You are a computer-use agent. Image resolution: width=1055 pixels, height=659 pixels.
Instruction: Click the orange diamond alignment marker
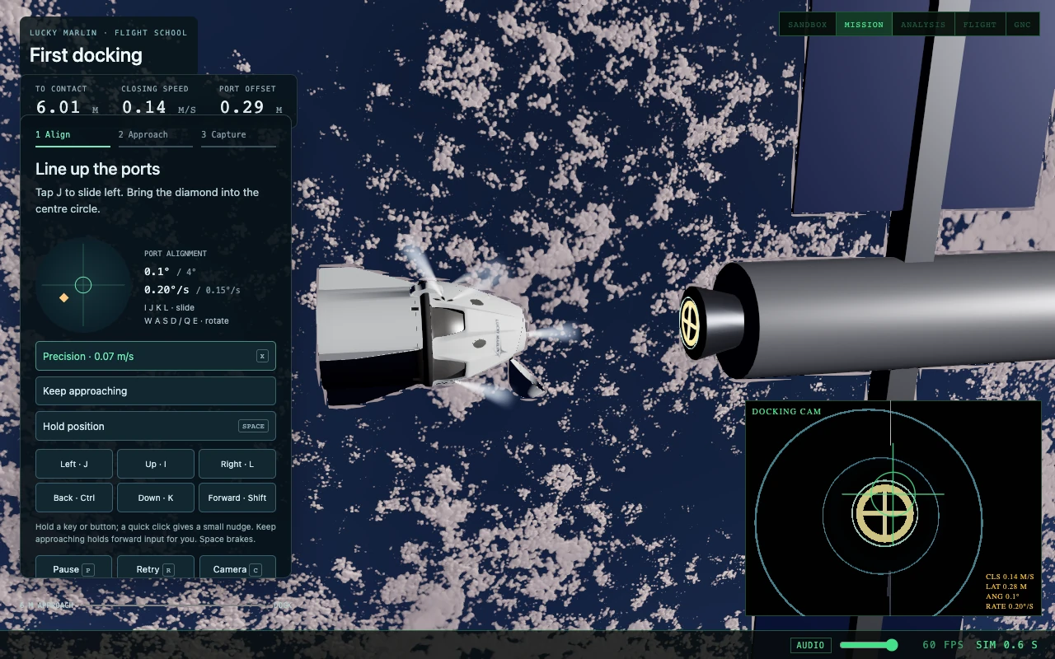click(x=63, y=297)
